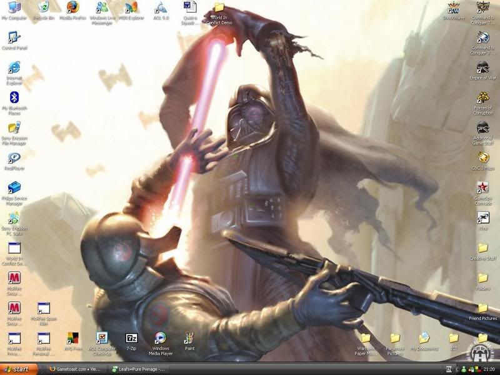Select World In Conflict De... program icon
500x375 pixels.
(14, 254)
